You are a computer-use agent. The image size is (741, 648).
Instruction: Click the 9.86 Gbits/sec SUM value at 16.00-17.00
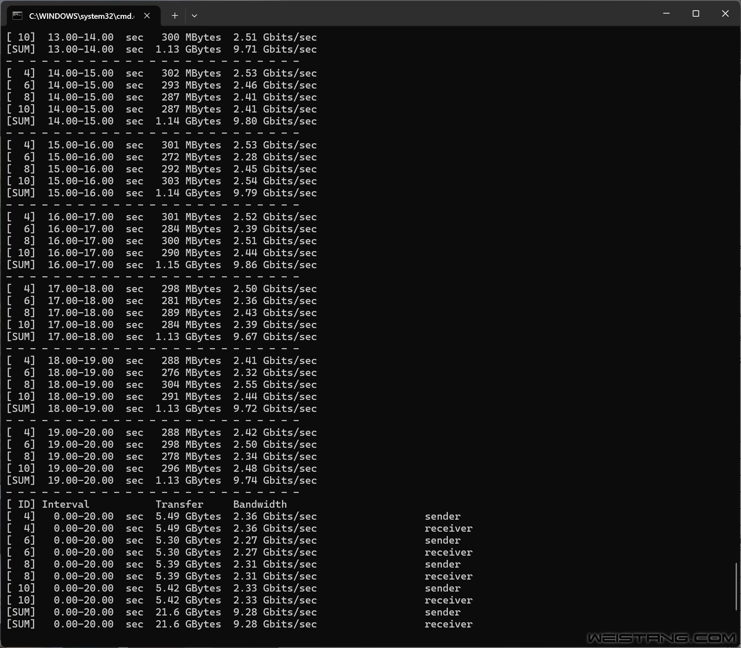click(275, 265)
